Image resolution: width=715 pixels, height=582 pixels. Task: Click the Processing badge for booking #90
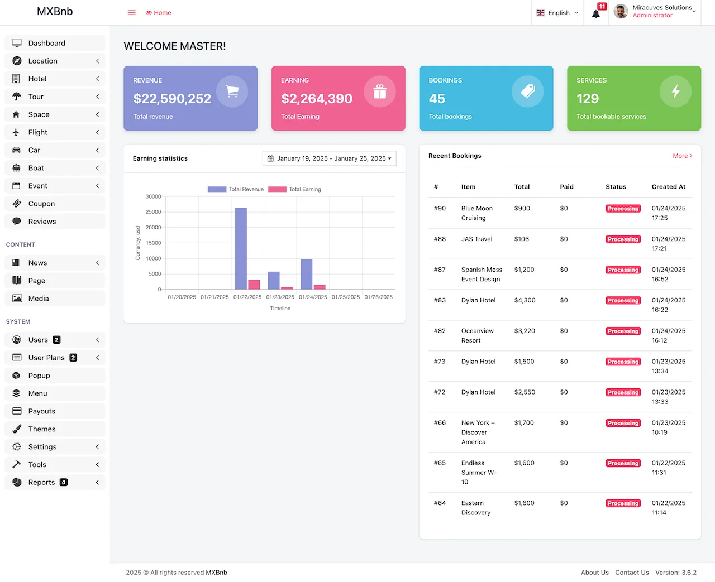point(623,209)
